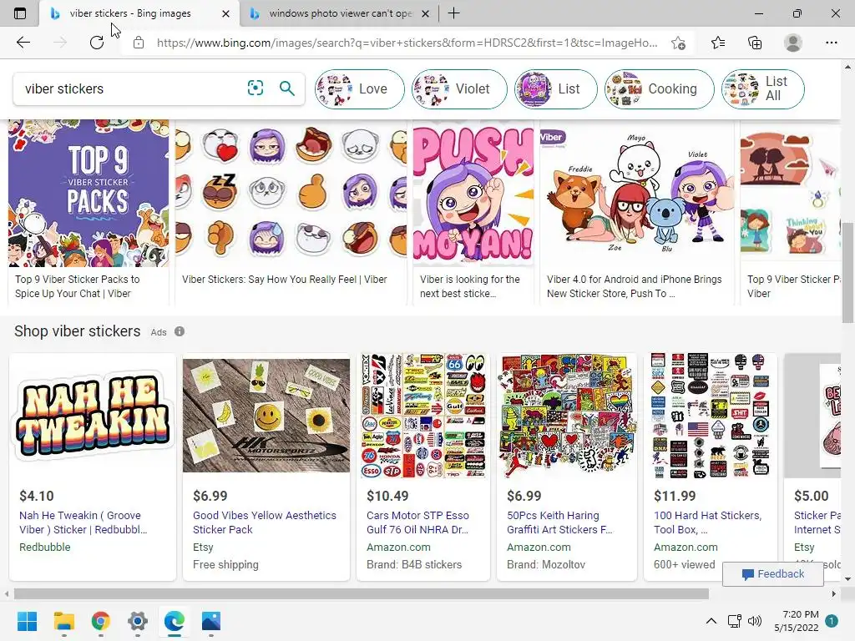The width and height of the screenshot is (855, 641).
Task: Refresh the page with reload icon
Action: point(97,43)
